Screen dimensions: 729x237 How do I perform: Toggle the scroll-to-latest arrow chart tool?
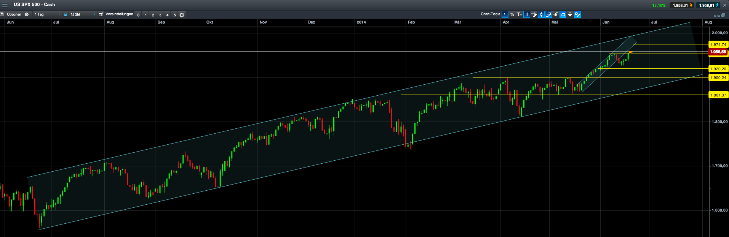[505, 14]
